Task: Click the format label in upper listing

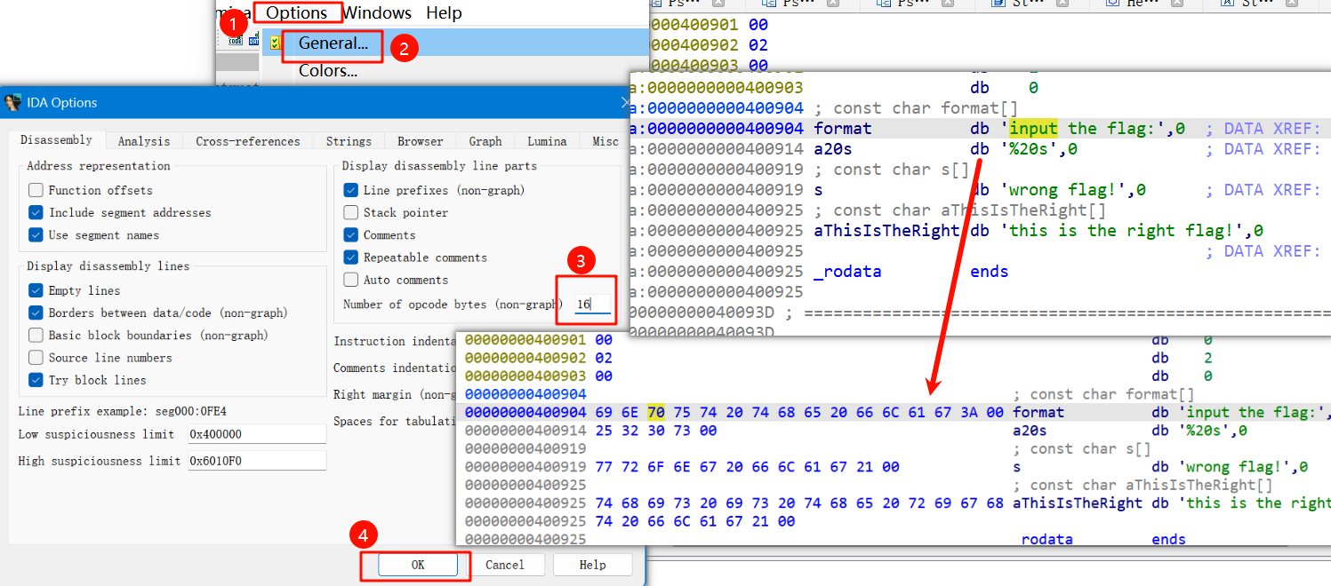Action: (x=843, y=129)
